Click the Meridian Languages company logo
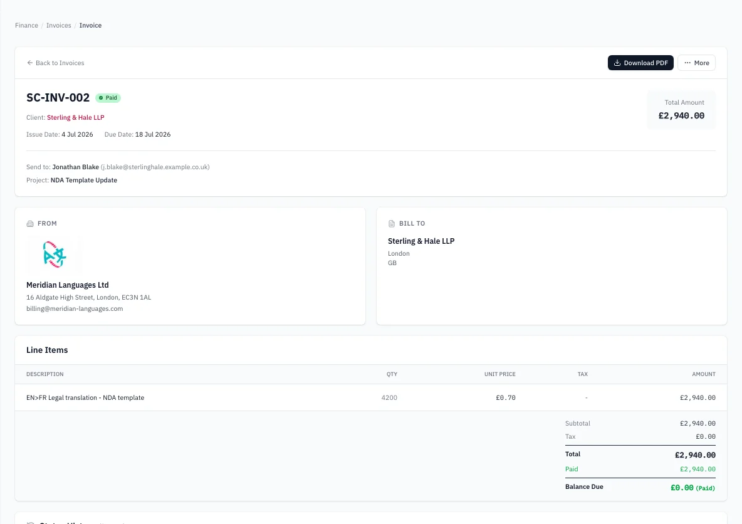Screen dimensions: 742x524 [55, 254]
